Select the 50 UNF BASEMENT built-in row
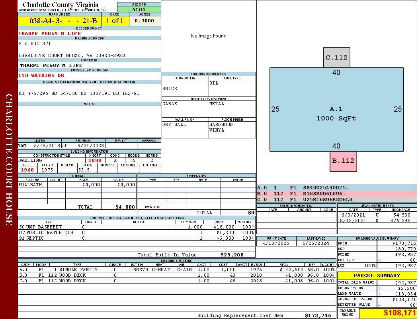418x319 pixels. (137, 227)
